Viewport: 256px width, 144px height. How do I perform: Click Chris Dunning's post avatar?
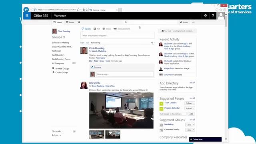point(84,50)
